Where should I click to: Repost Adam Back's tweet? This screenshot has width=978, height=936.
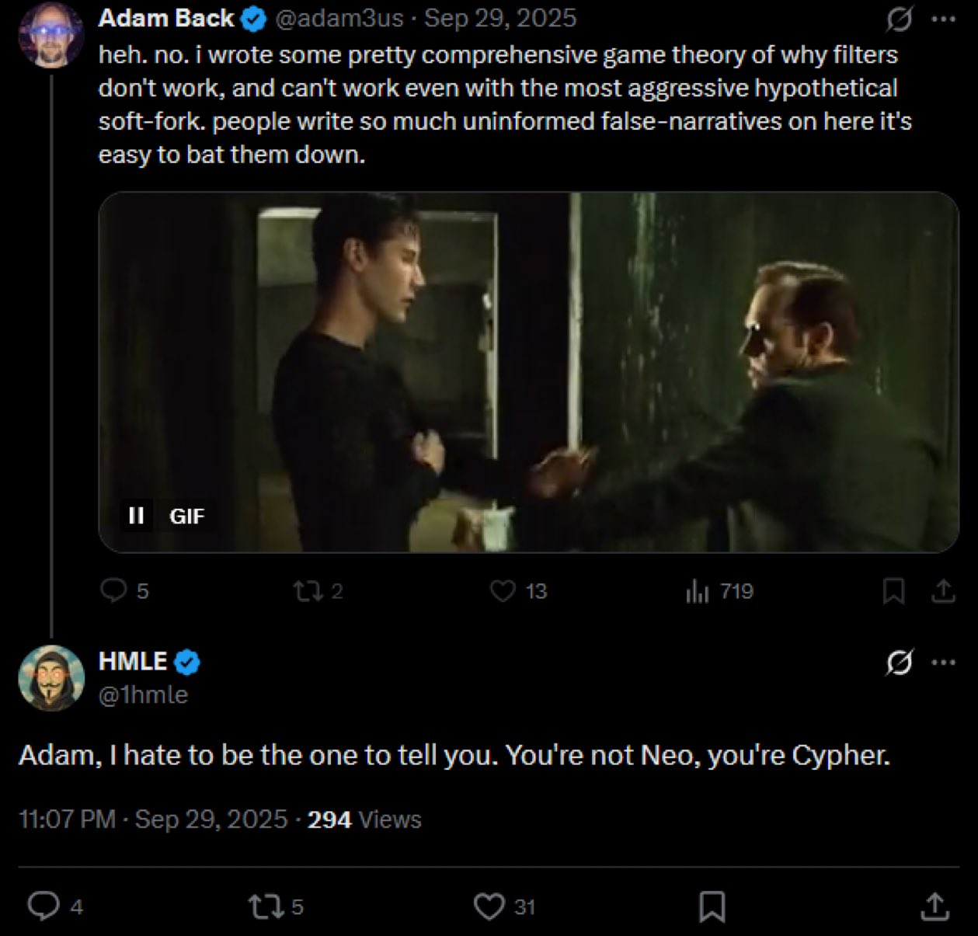[x=305, y=591]
